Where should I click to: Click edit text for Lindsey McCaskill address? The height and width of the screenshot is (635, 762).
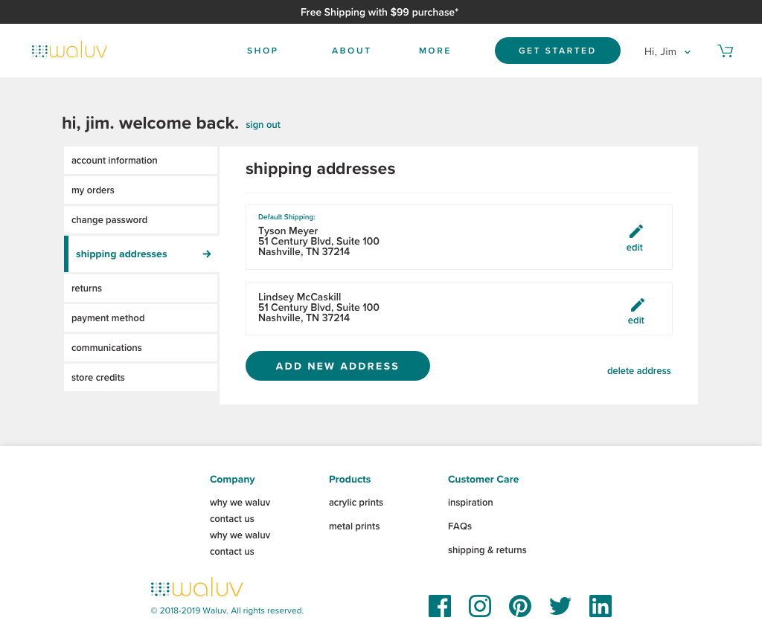pyautogui.click(x=635, y=320)
